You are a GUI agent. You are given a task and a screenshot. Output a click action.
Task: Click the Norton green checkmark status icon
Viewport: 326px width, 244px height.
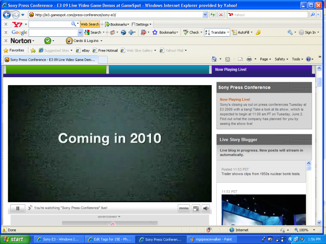[x=47, y=41]
